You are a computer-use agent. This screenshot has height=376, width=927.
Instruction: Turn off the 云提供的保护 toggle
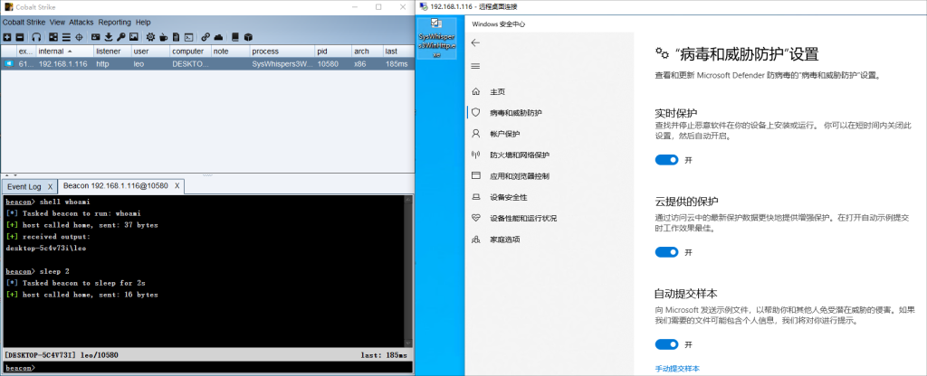pos(666,252)
